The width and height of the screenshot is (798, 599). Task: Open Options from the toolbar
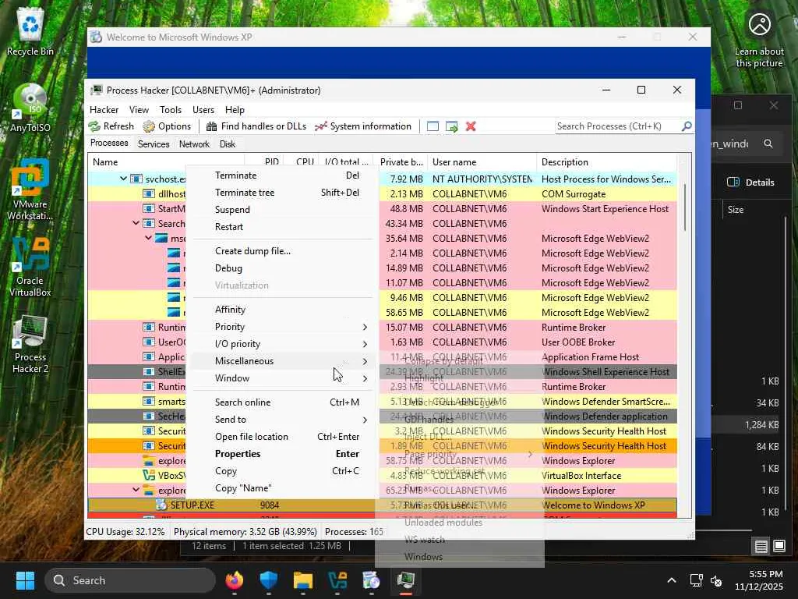[x=167, y=126]
